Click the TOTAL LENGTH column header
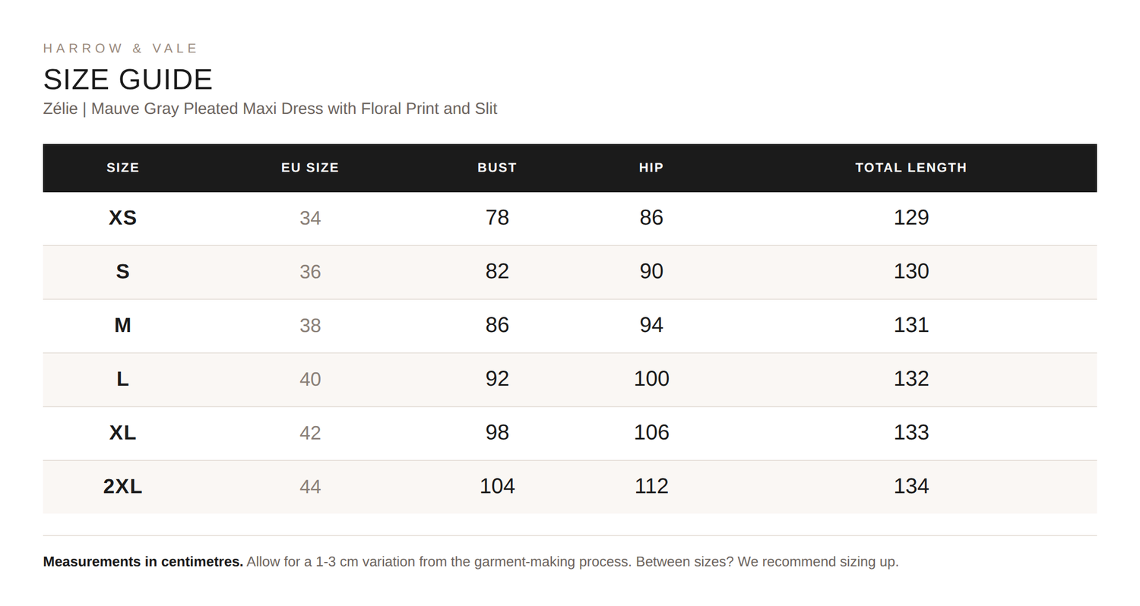This screenshot has width=1140, height=606. point(911,168)
